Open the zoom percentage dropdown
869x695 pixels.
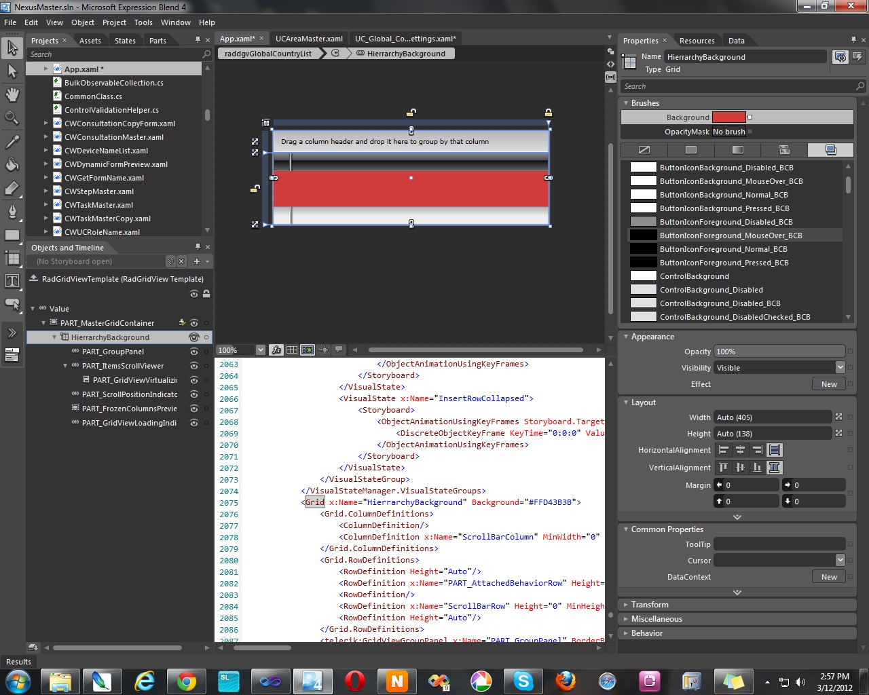coord(260,350)
